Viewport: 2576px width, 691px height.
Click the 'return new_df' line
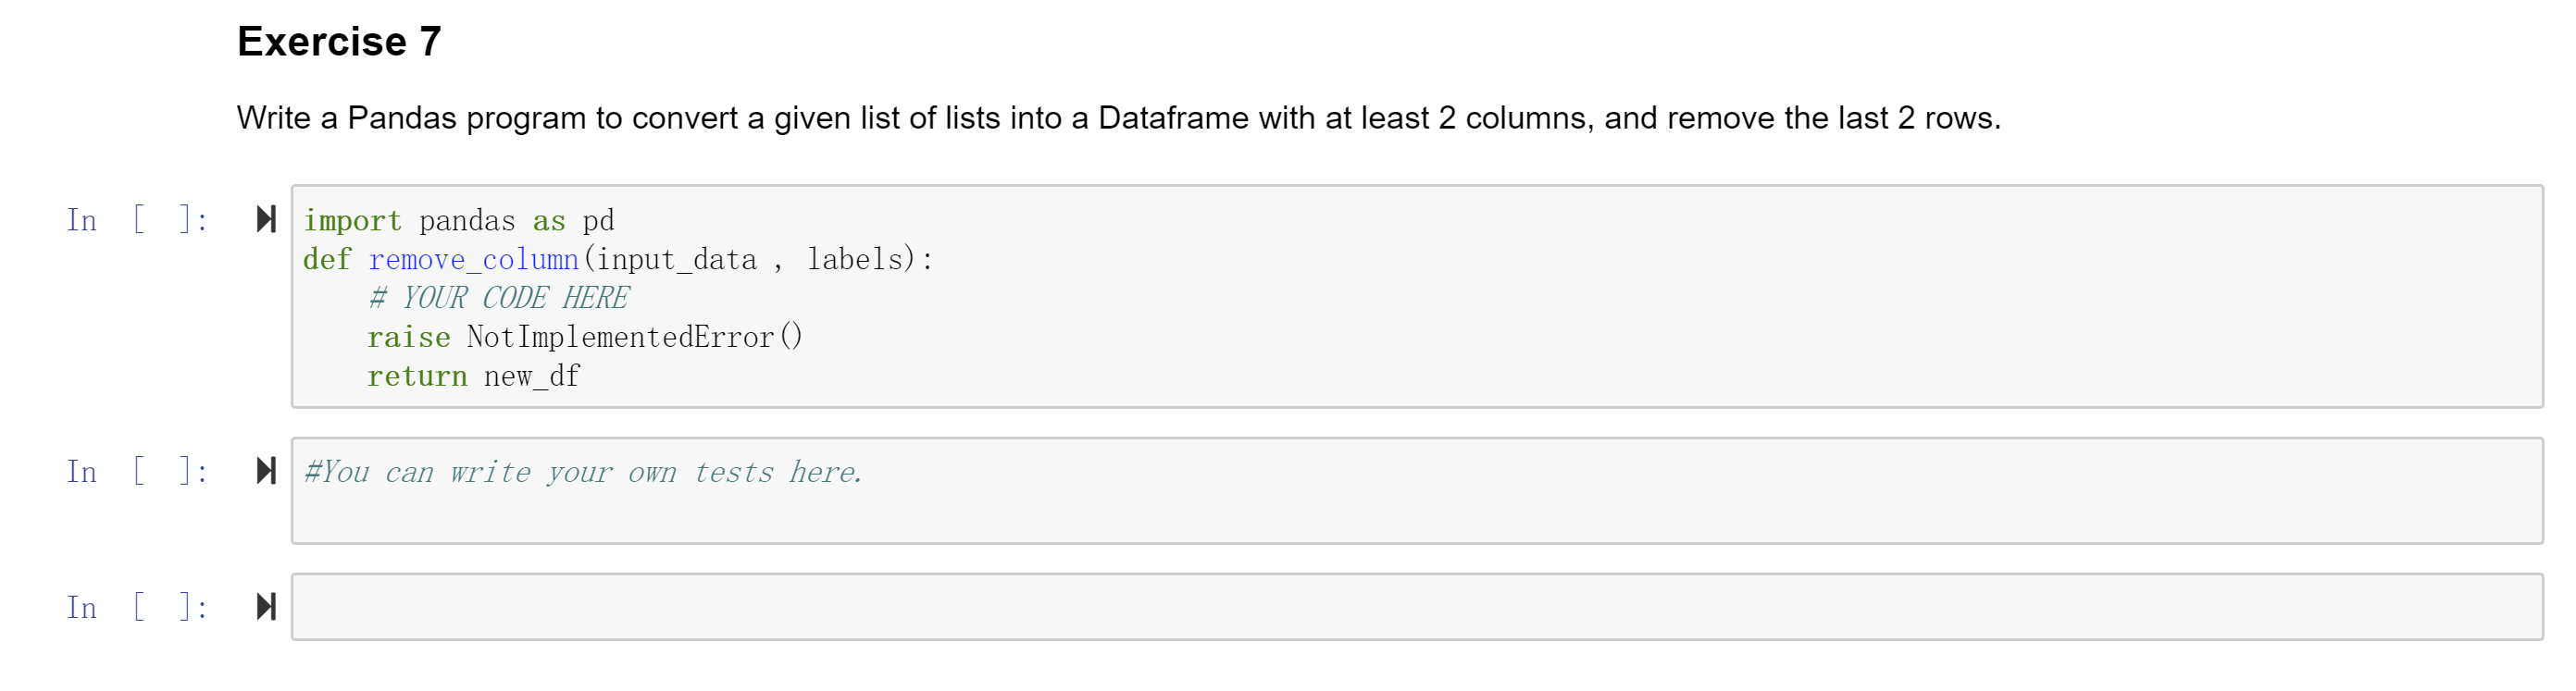pos(473,376)
